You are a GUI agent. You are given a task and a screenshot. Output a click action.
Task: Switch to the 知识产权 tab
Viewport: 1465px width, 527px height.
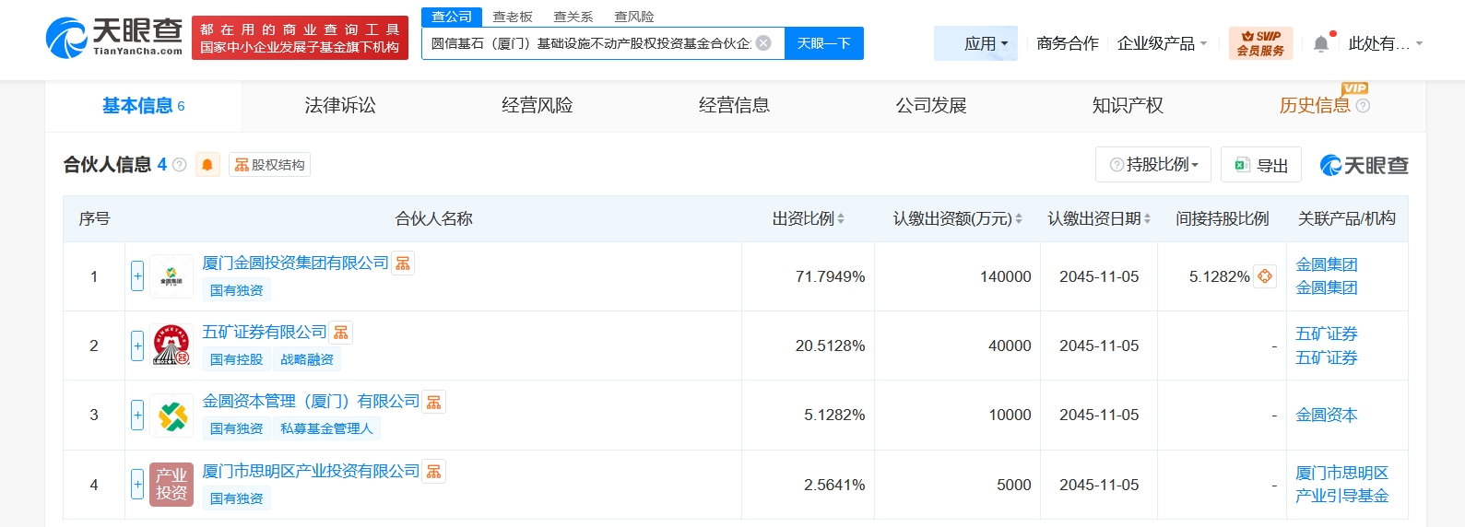(1128, 106)
